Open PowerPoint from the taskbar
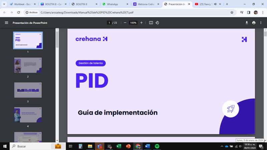The width and height of the screenshot is (267, 150). coord(128,146)
